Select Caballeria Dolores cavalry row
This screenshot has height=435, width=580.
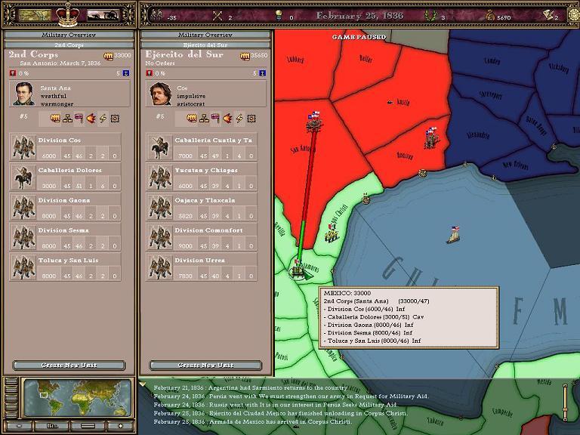(65, 177)
